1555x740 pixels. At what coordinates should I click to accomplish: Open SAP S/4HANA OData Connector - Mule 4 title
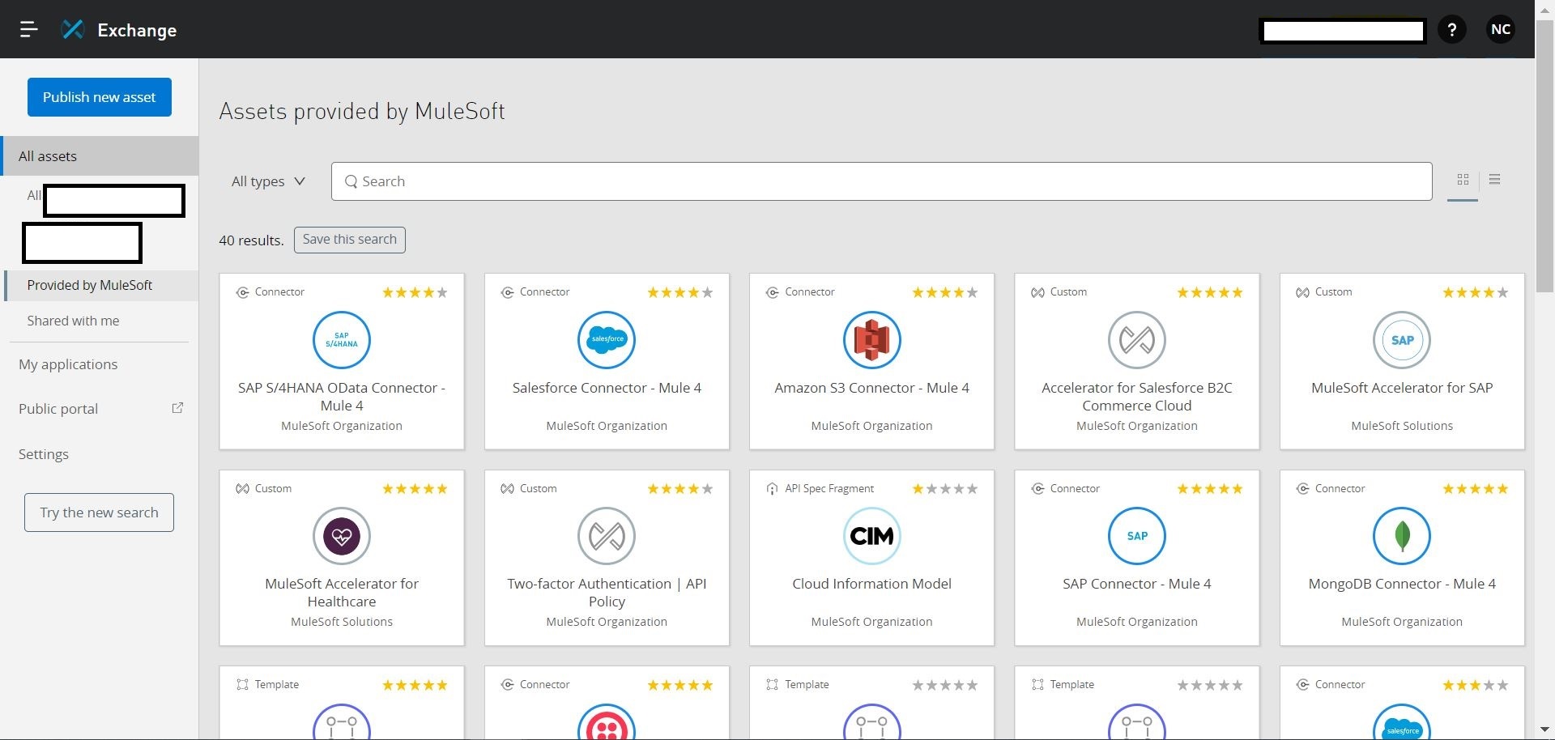[342, 397]
